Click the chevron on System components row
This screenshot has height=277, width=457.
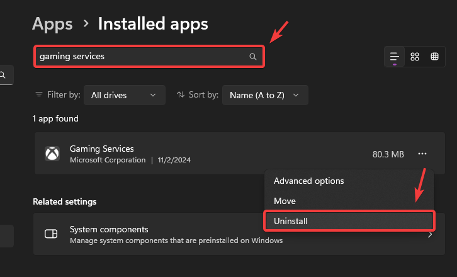pyautogui.click(x=430, y=234)
